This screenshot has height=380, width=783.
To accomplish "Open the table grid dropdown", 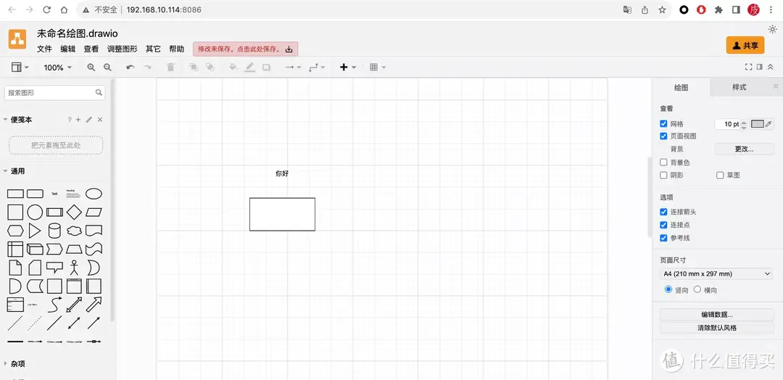I will point(378,67).
